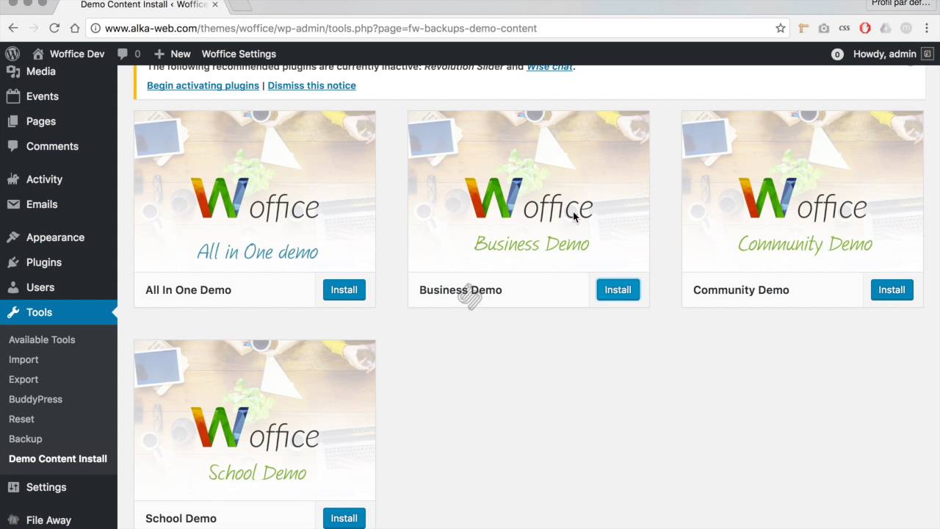The height and width of the screenshot is (529, 940).
Task: Click the notification count bubble near Howdy
Action: coord(837,54)
